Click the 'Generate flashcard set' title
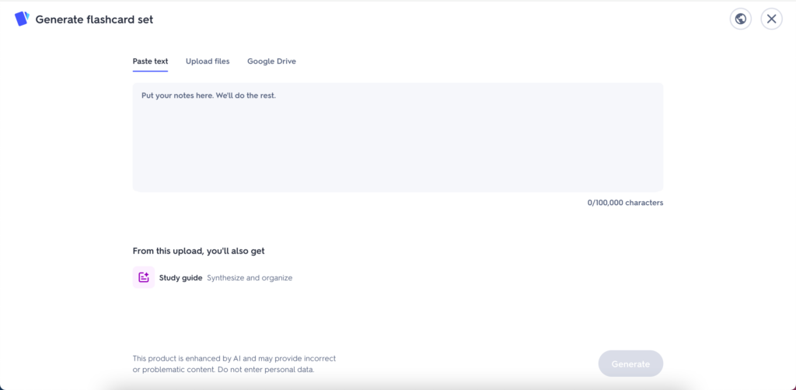This screenshot has width=796, height=390. pyautogui.click(x=94, y=19)
